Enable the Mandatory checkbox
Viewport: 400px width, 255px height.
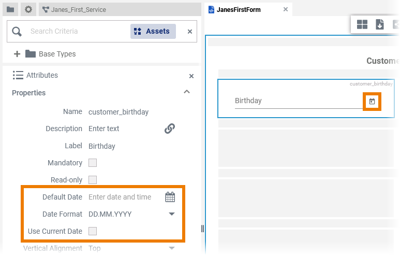click(x=93, y=163)
